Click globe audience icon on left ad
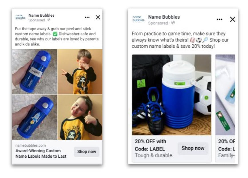Image resolution: width=248 pixels, height=178 pixels. [49, 20]
